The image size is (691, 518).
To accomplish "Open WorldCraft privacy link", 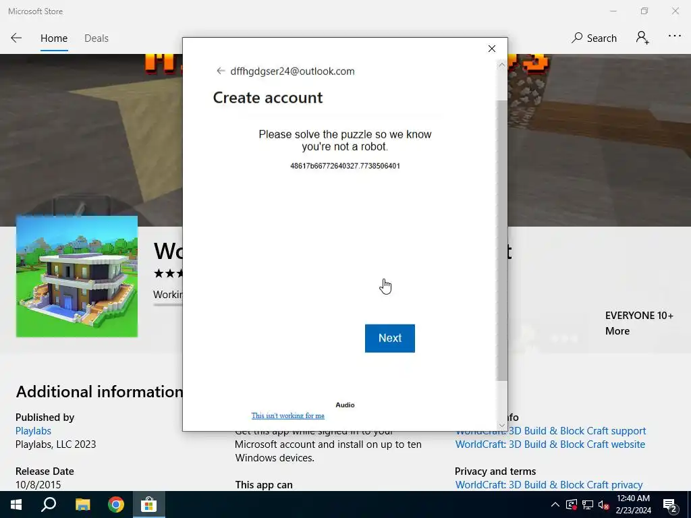I will (x=549, y=484).
